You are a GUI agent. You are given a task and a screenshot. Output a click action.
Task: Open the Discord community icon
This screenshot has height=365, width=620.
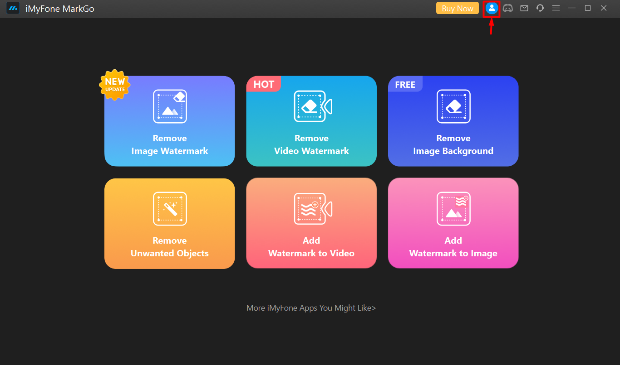coord(508,8)
